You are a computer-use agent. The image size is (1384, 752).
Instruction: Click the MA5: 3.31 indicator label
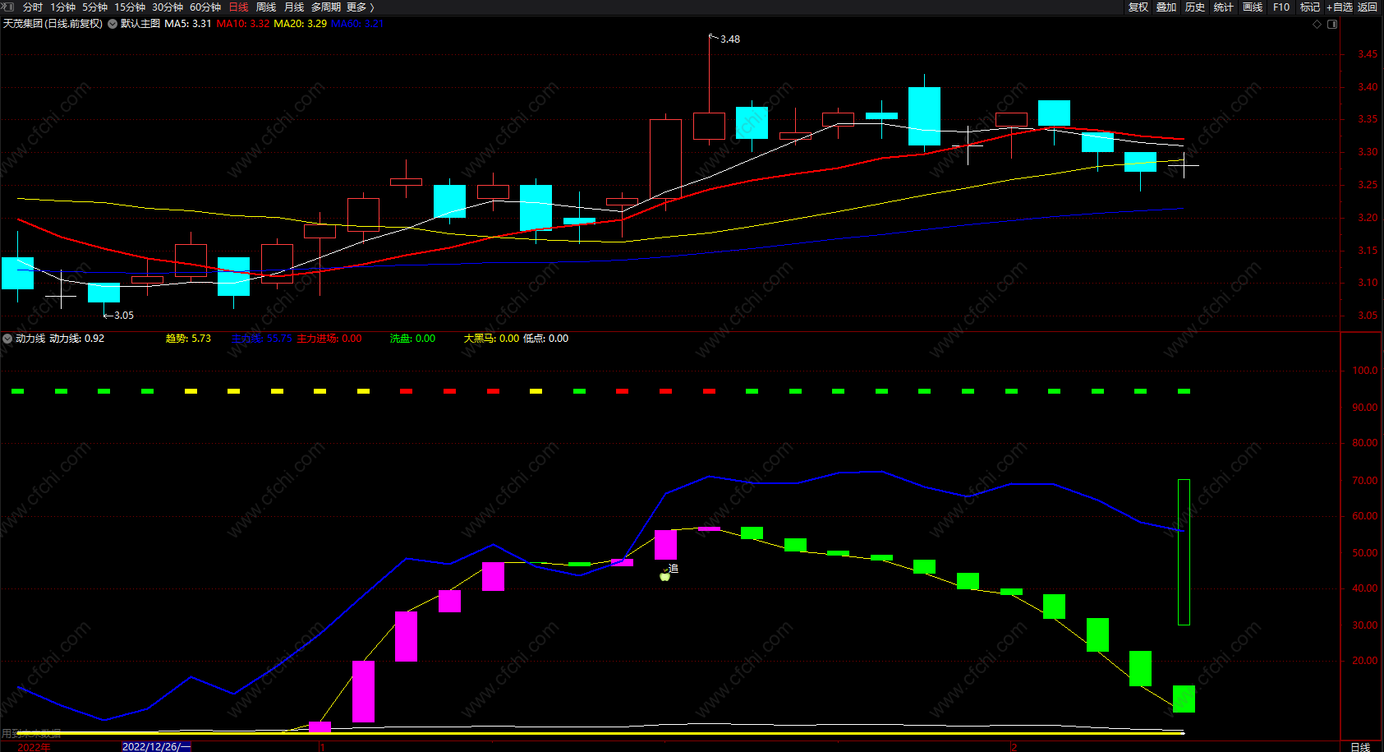point(188,24)
